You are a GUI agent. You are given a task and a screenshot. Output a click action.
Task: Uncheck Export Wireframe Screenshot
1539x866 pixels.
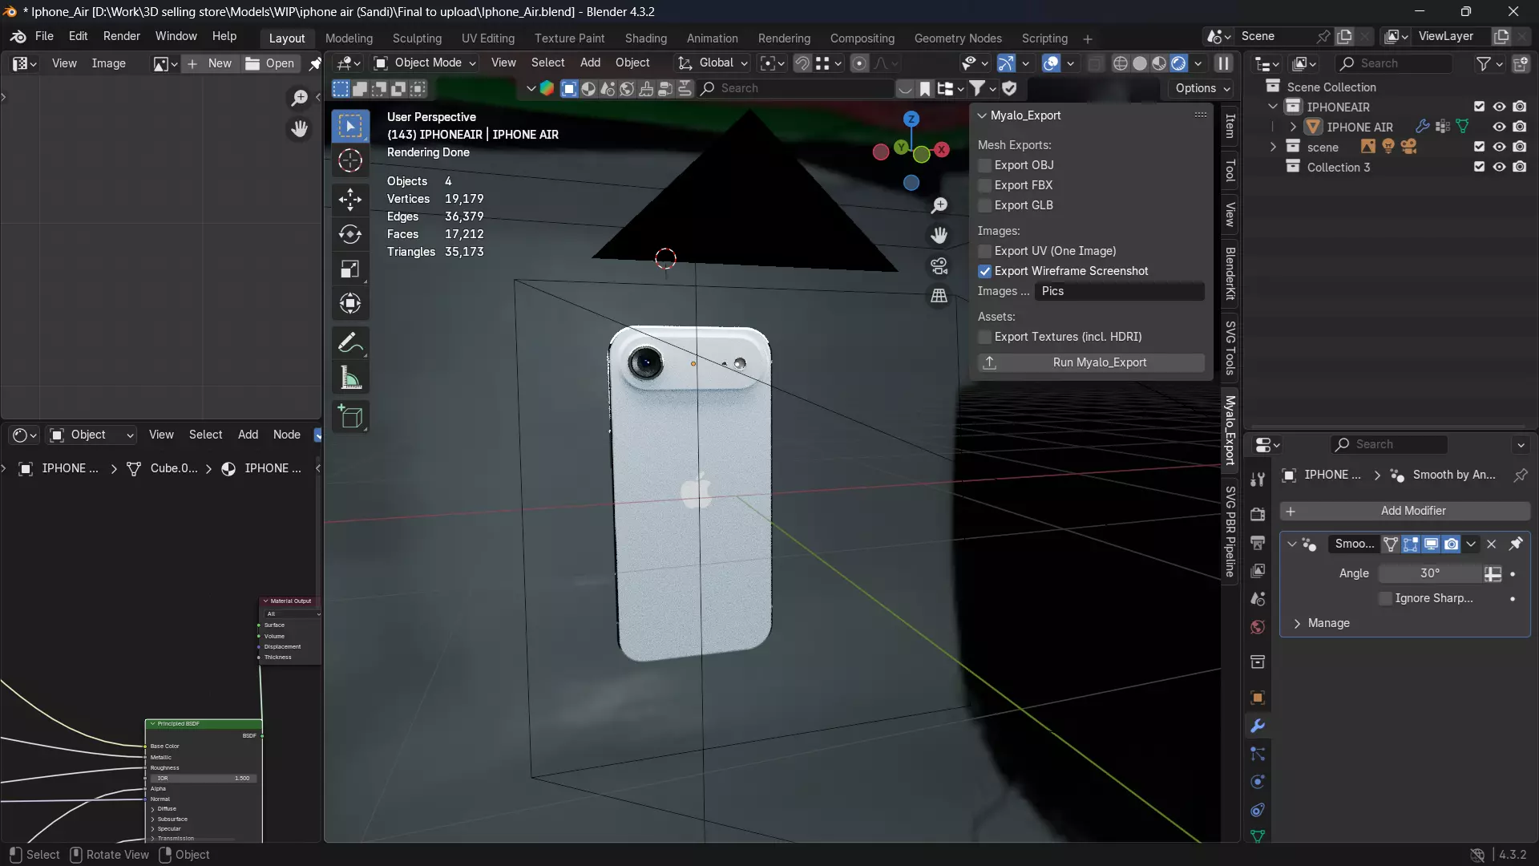[x=985, y=271]
